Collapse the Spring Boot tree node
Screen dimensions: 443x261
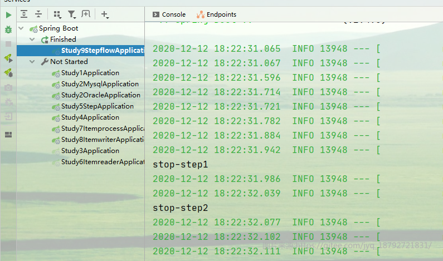tap(21, 28)
